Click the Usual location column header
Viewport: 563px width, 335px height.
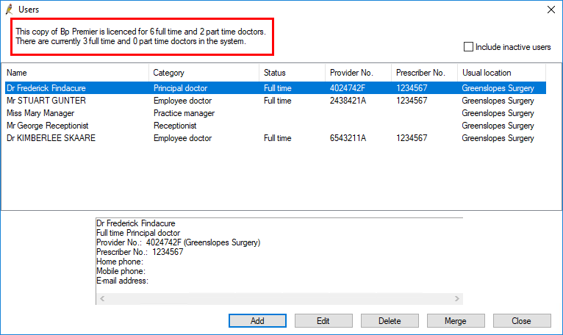coord(501,73)
